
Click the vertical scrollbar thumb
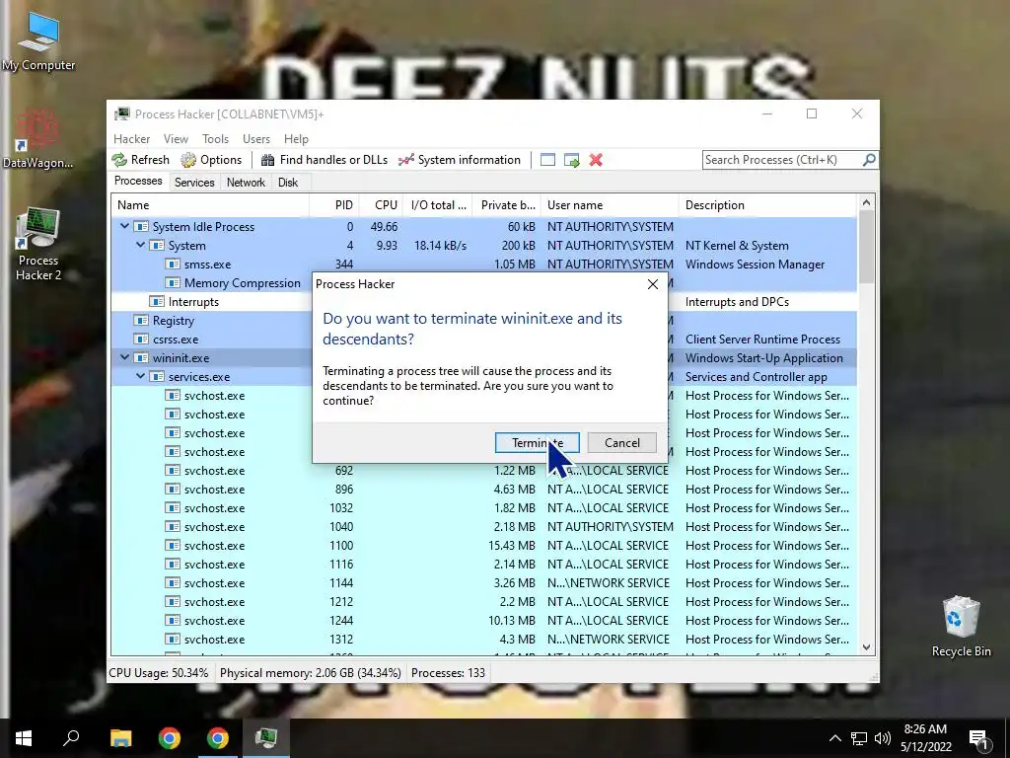[866, 246]
